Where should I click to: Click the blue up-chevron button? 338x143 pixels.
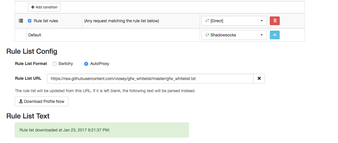click(275, 35)
